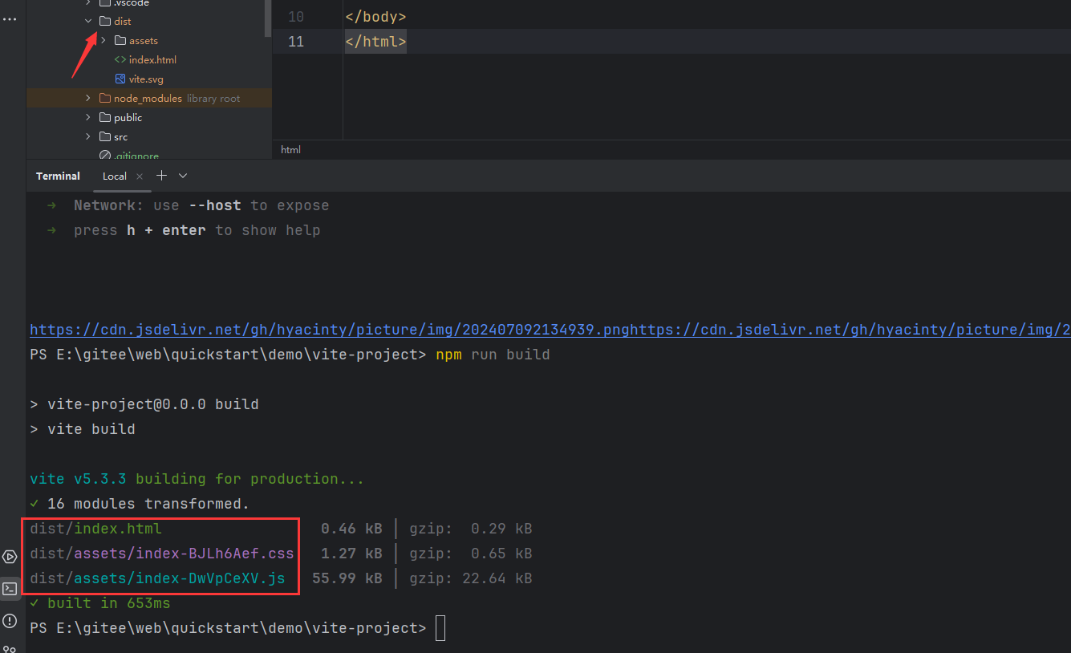This screenshot has height=653, width=1071.
Task: Click dist/assets/index-BJLh6Aef.css in output
Action: [x=162, y=554]
